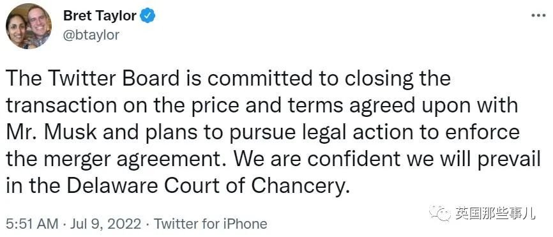Click the blue verified badge icon
The width and height of the screenshot is (553, 237).
[148, 16]
